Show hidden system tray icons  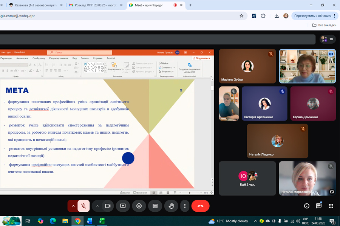255,221
